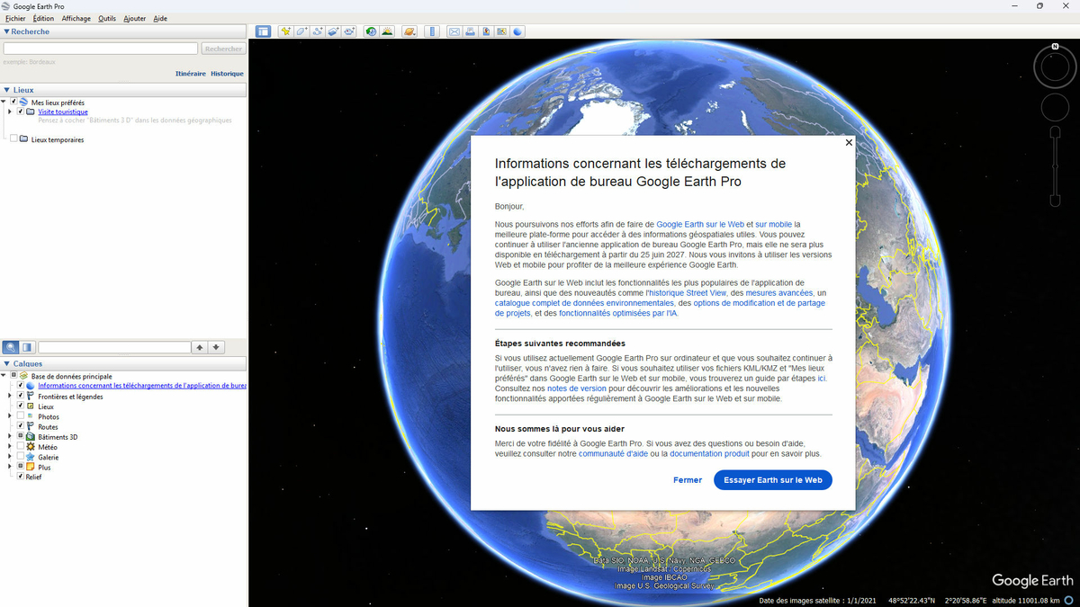The image size is (1080, 607).
Task: Open the planet switcher (Saturn) icon
Action: pyautogui.click(x=409, y=31)
